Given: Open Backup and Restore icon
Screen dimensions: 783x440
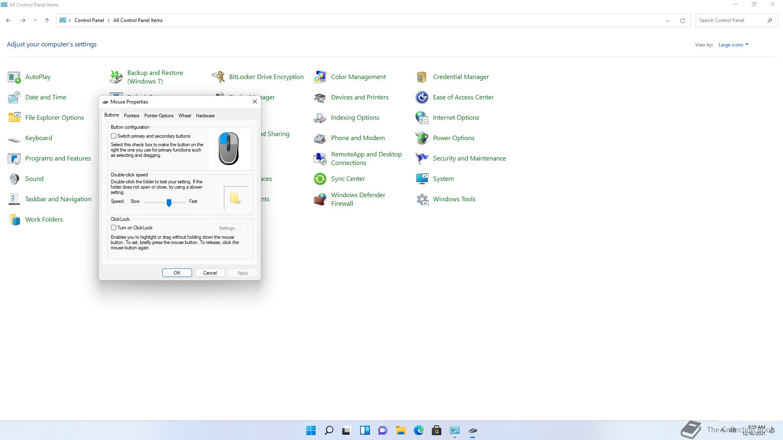Looking at the screenshot, I should pyautogui.click(x=116, y=77).
